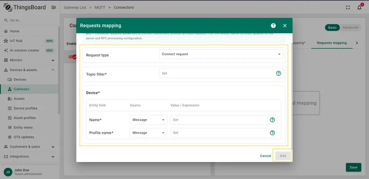The height and width of the screenshot is (179, 369).
Task: Open the Request type dropdown
Action: pos(221,54)
